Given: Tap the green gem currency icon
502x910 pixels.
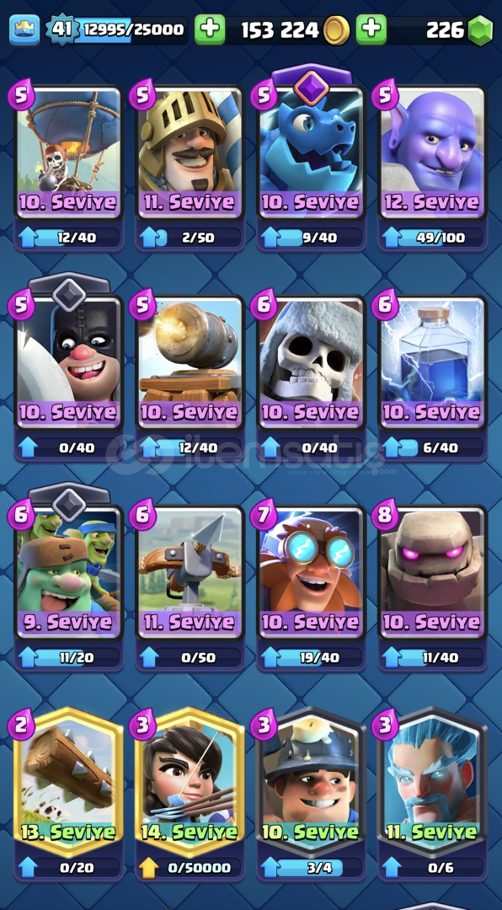Looking at the screenshot, I should 480,30.
